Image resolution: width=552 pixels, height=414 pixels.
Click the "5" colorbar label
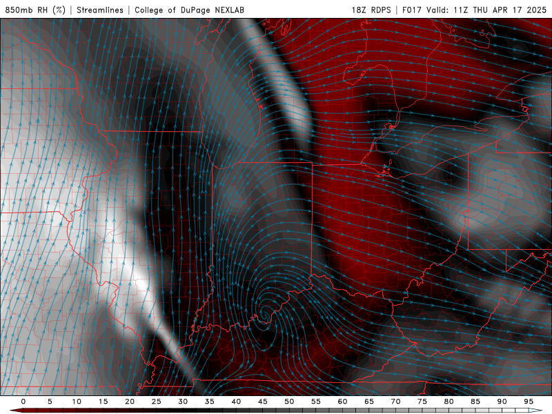click(50, 402)
